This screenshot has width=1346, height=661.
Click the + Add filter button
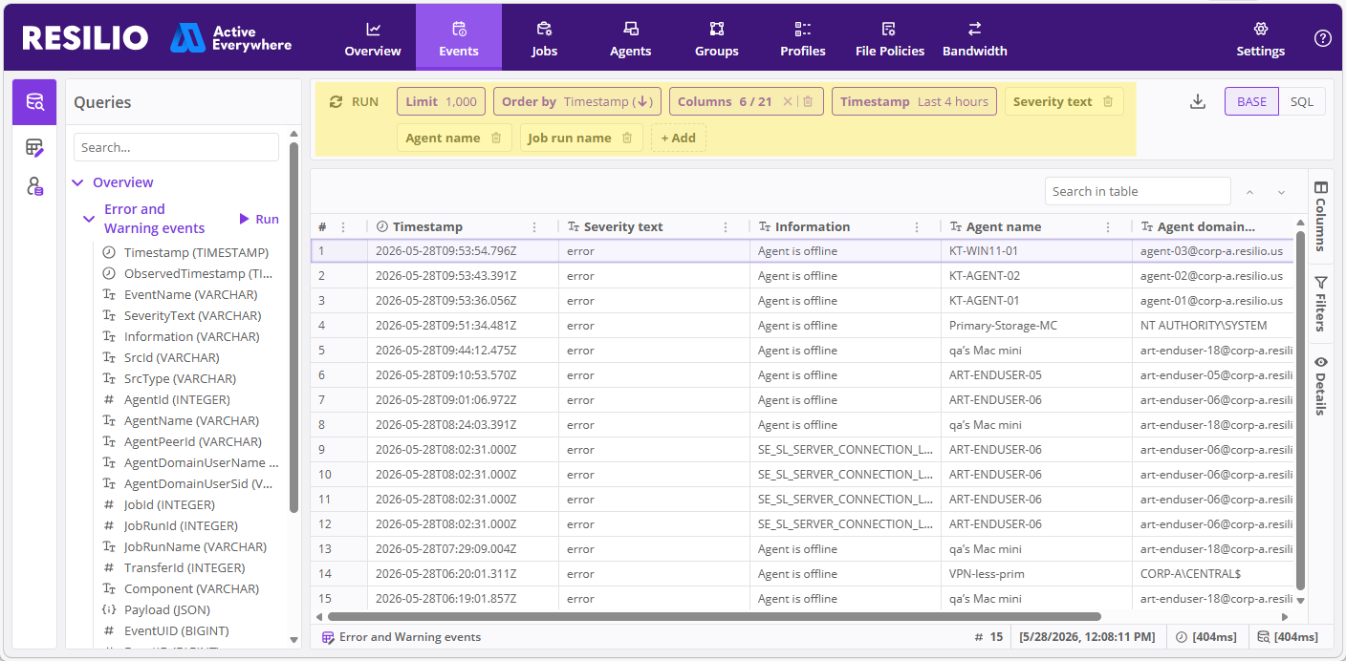679,138
